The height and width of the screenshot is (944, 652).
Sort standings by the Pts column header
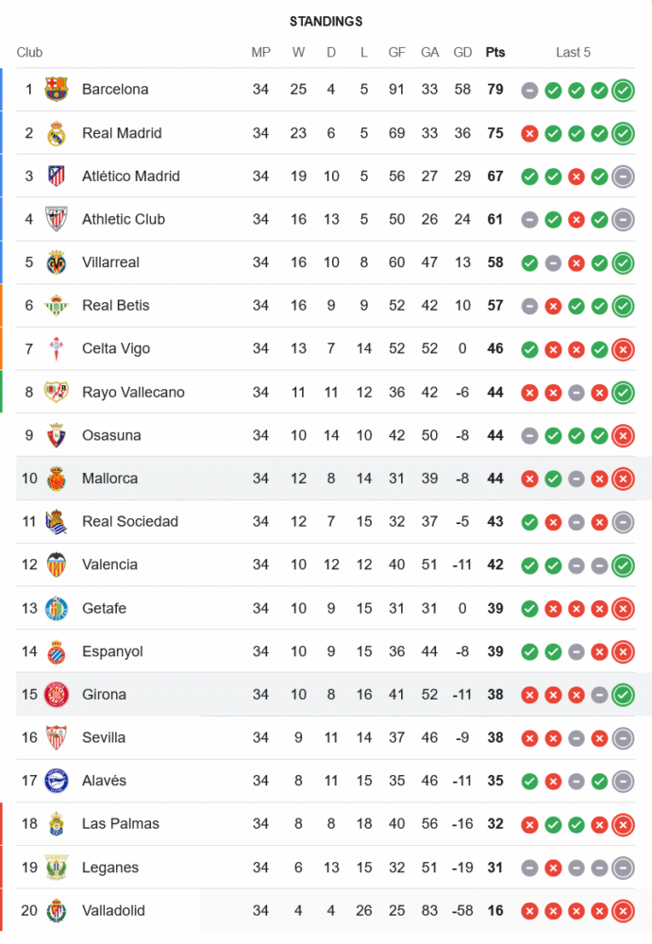point(495,53)
